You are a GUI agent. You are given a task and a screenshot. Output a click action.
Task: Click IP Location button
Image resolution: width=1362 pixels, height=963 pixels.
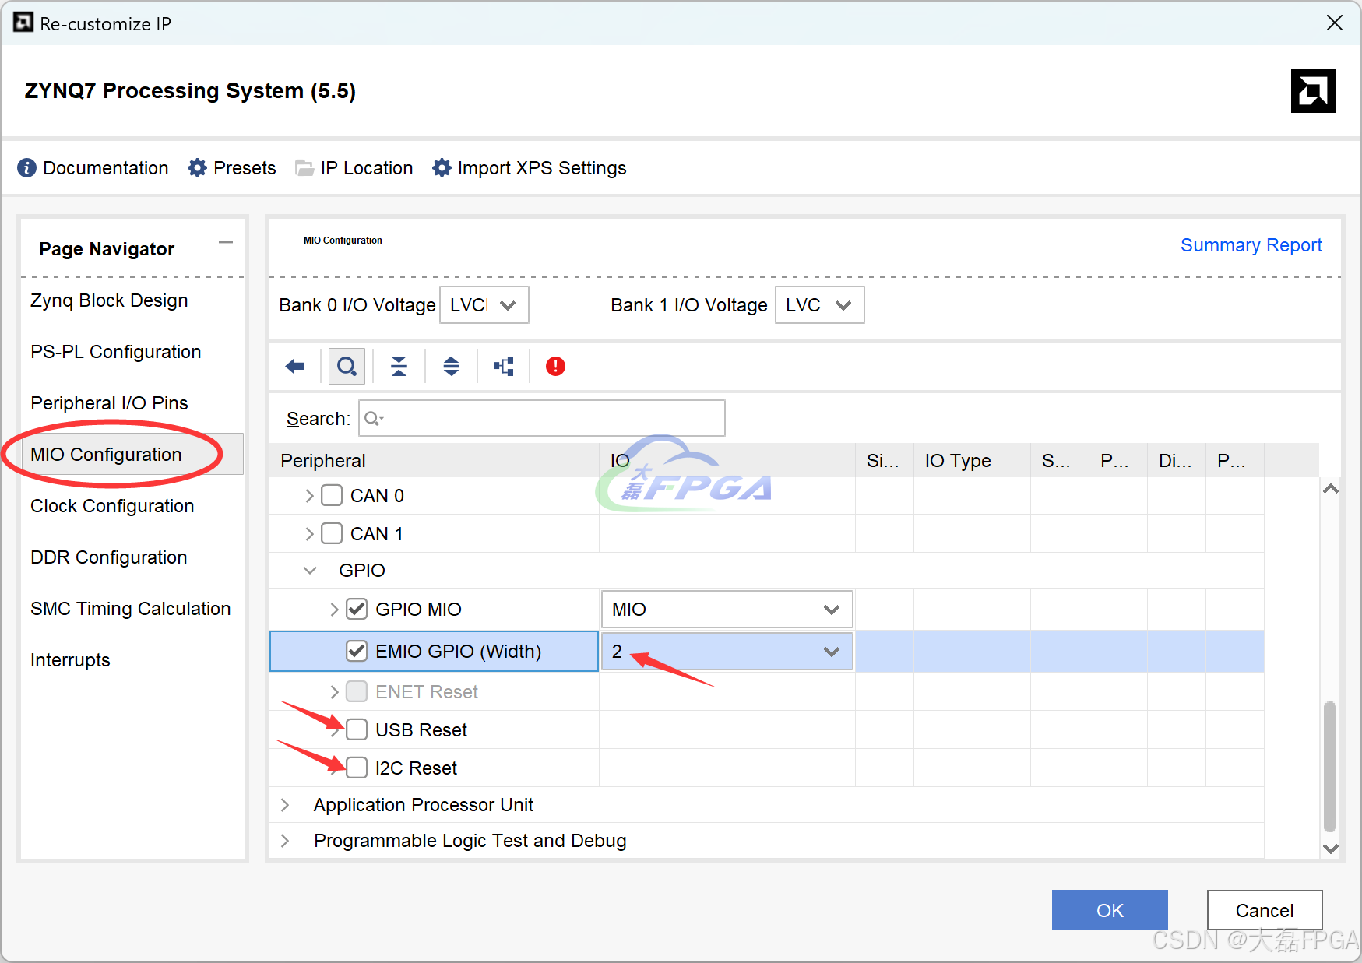point(367,168)
